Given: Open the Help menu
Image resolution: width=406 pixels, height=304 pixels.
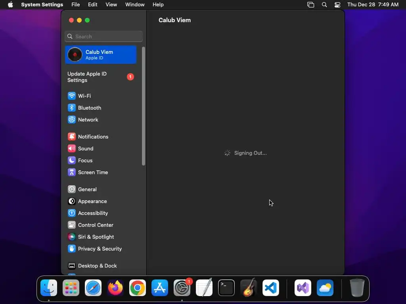Looking at the screenshot, I should click(x=158, y=5).
